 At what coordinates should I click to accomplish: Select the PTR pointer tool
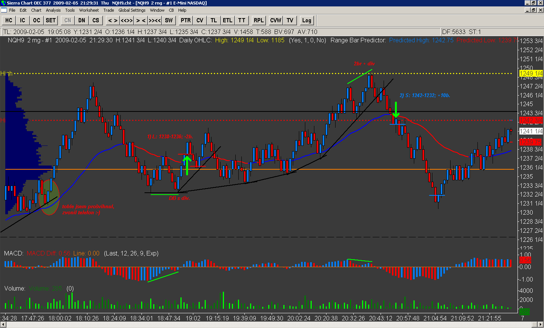(186, 20)
